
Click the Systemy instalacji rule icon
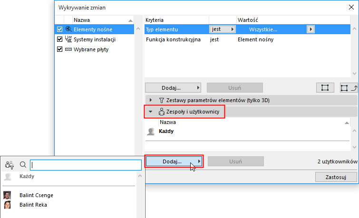(68, 39)
